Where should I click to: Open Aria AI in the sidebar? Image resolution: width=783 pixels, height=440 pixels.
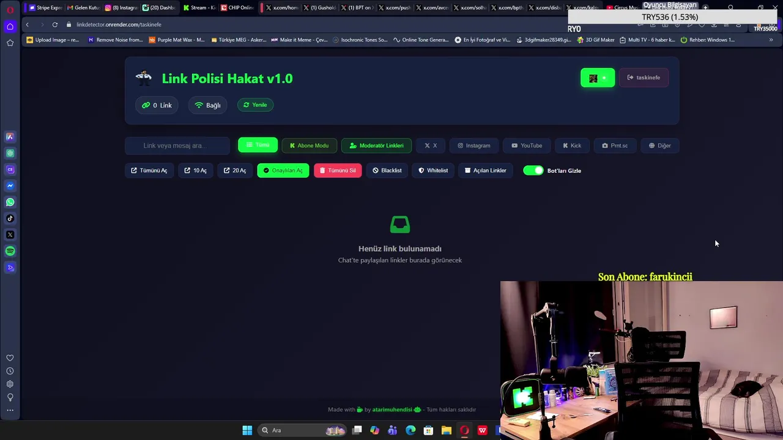coord(10,137)
